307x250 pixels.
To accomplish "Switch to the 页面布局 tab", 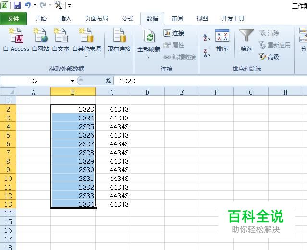I will click(97, 19).
